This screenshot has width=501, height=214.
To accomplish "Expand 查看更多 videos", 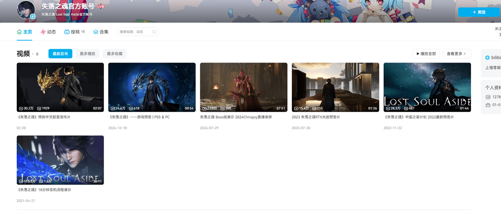I will click(457, 54).
